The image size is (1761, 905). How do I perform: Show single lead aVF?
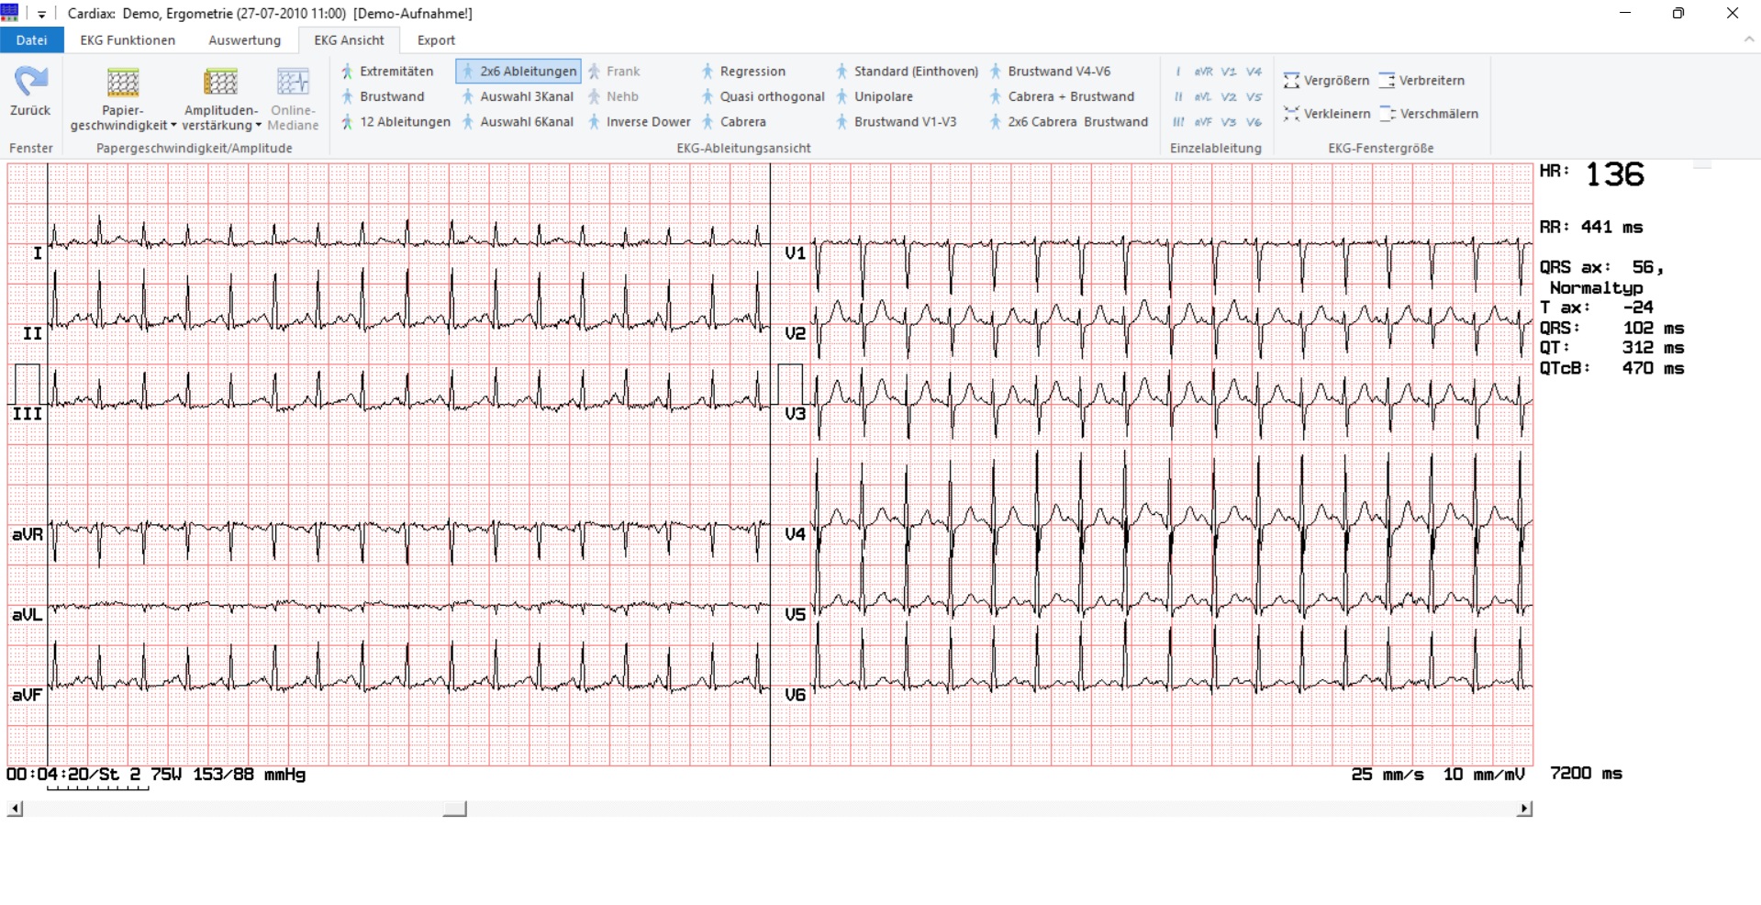click(1203, 121)
